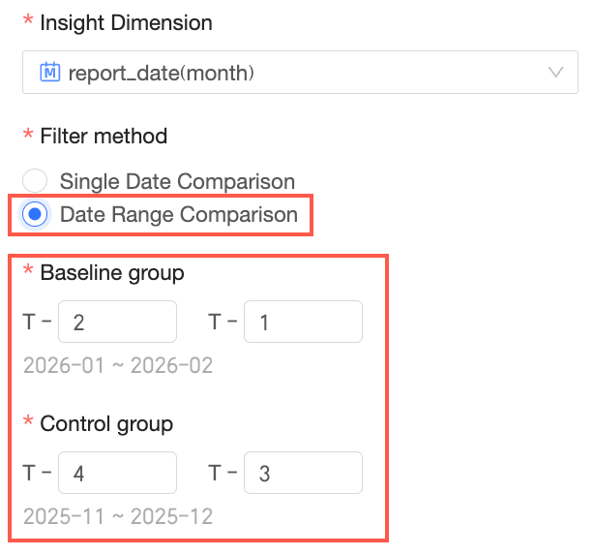Expand the Insight Dimension dropdown chevron
594x556 pixels.
[555, 72]
